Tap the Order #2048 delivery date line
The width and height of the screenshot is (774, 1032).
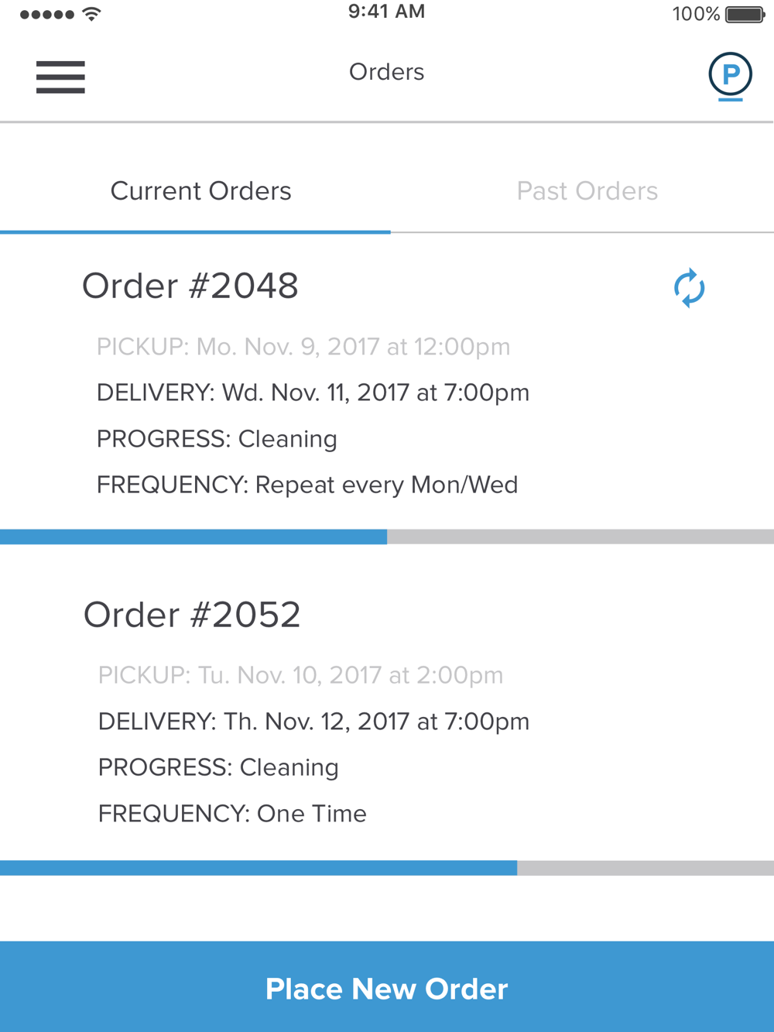pyautogui.click(x=313, y=393)
